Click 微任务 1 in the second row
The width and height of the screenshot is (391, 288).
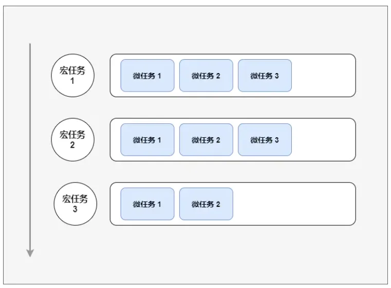[147, 139]
